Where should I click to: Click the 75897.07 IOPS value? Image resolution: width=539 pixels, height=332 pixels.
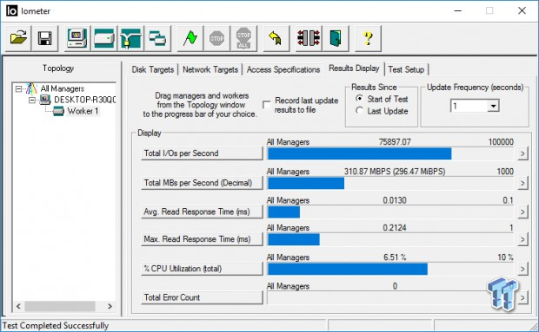coord(395,142)
